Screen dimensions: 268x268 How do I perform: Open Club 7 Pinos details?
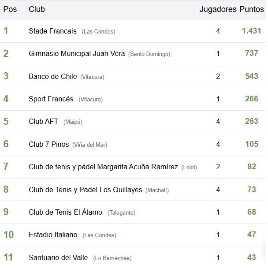point(48,144)
